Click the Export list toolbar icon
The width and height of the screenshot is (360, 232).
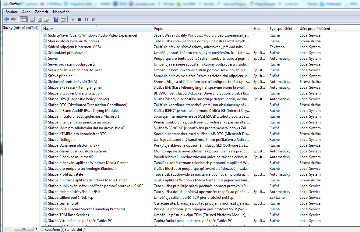[x=47, y=19]
